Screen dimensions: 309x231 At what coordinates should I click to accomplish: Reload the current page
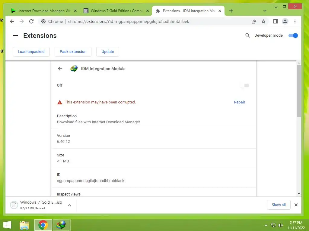[x=31, y=21]
